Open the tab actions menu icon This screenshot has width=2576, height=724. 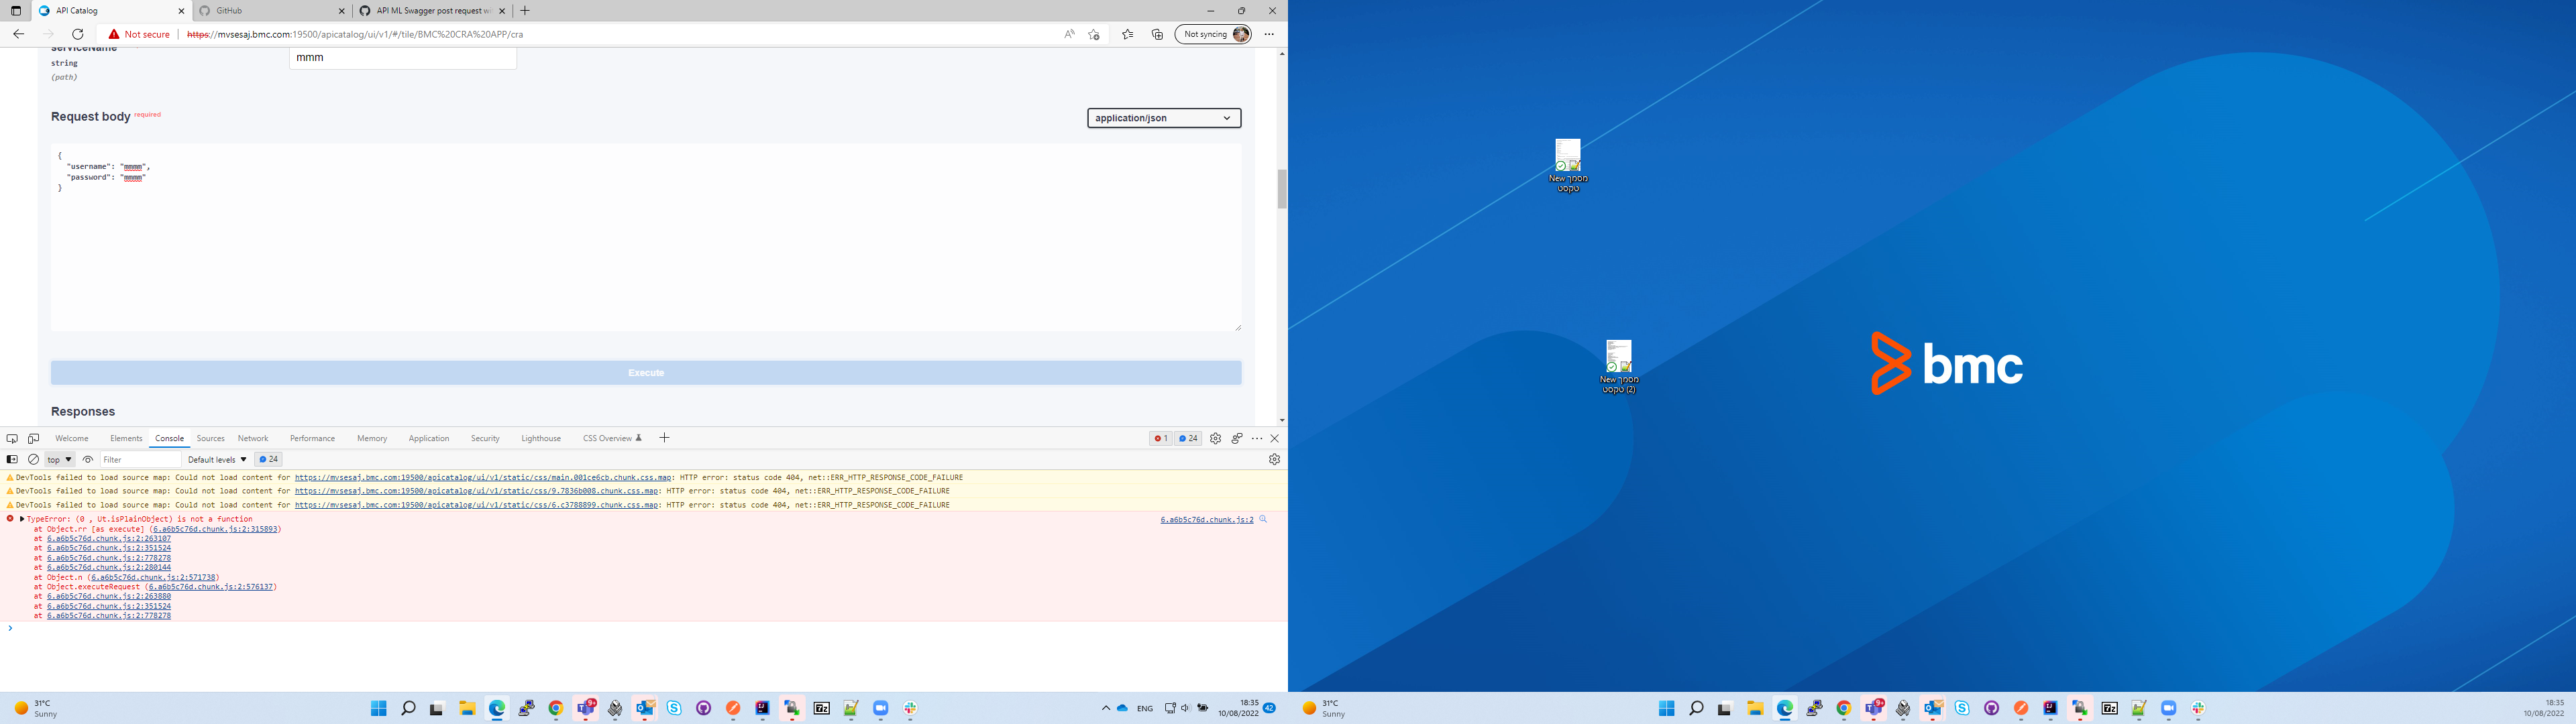15,10
